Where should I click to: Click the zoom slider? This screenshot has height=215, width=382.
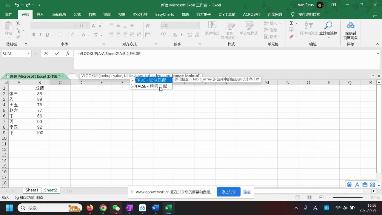[x=348, y=197]
